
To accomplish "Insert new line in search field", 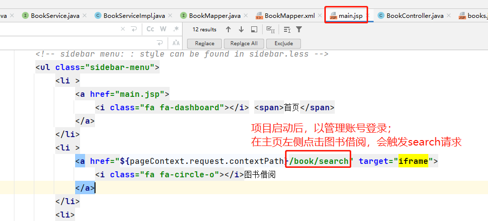I will click(x=134, y=29).
